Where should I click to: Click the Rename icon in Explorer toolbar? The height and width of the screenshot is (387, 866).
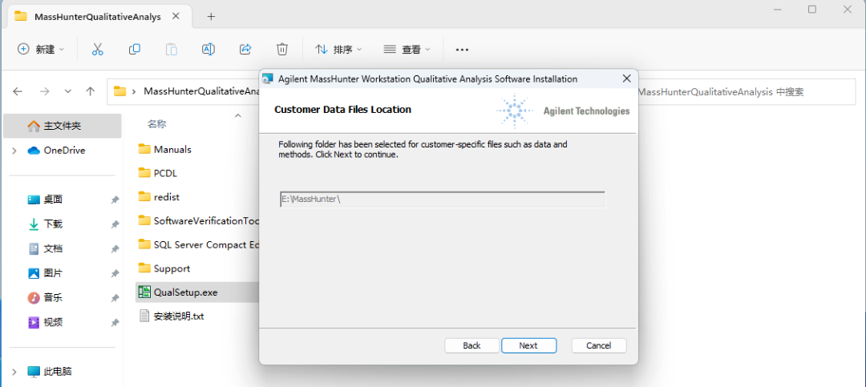click(x=208, y=49)
